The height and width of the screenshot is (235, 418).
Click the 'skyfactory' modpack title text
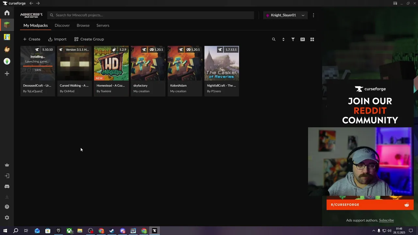click(x=140, y=86)
